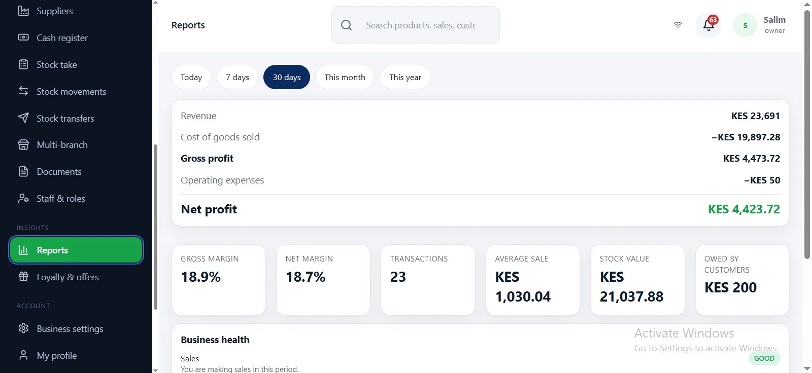Click the Net profit KES 4,423.72 value
This screenshot has height=373, width=812.
pyautogui.click(x=744, y=209)
